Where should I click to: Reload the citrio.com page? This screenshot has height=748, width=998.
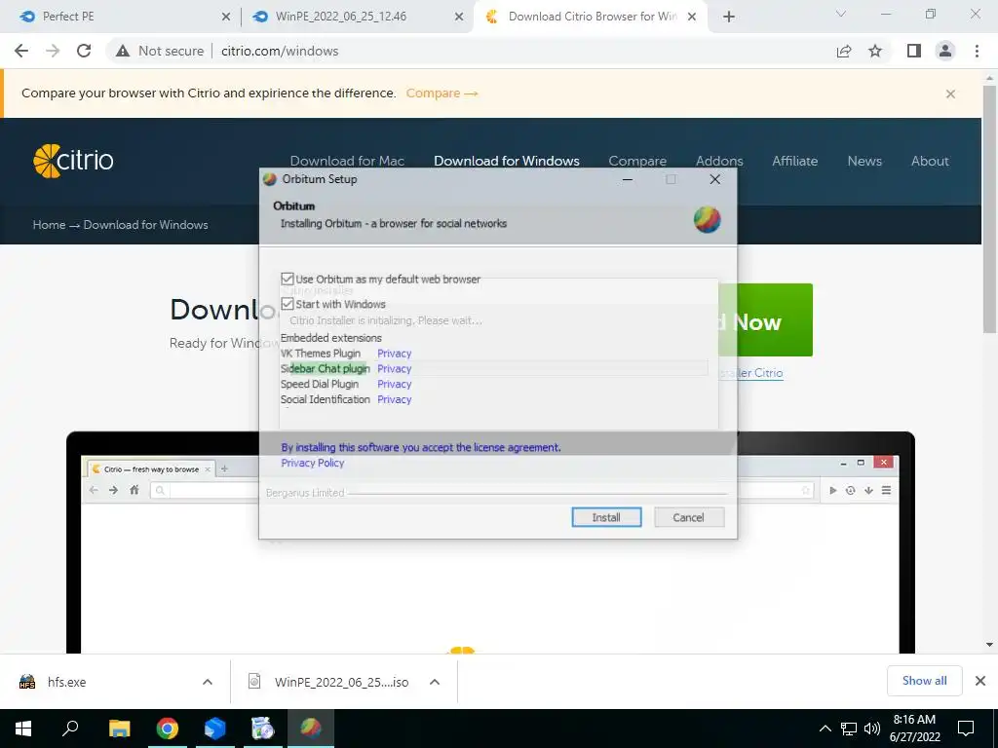84,51
